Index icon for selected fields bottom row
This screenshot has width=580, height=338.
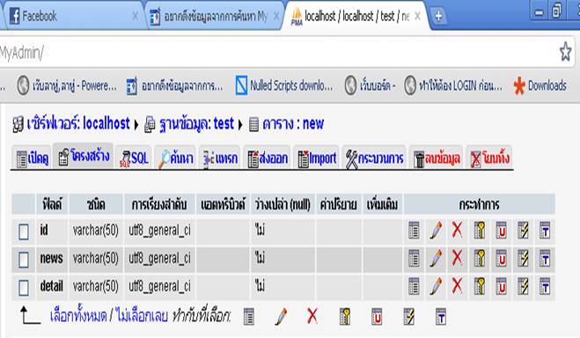(408, 317)
